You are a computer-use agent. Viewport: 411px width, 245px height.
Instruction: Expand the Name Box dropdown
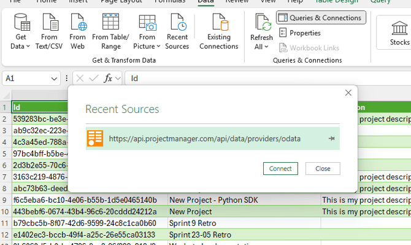coord(54,79)
